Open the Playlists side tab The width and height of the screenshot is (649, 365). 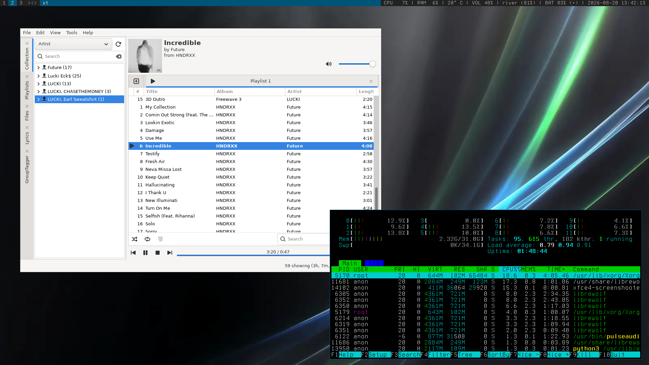click(x=27, y=90)
